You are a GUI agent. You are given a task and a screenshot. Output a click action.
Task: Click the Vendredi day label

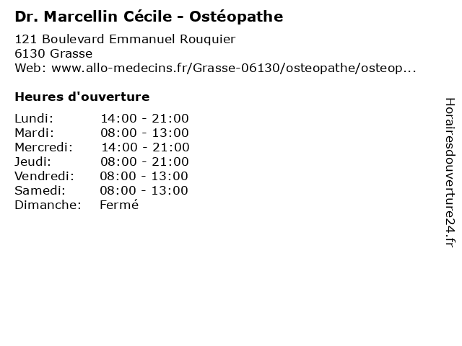pyautogui.click(x=44, y=176)
